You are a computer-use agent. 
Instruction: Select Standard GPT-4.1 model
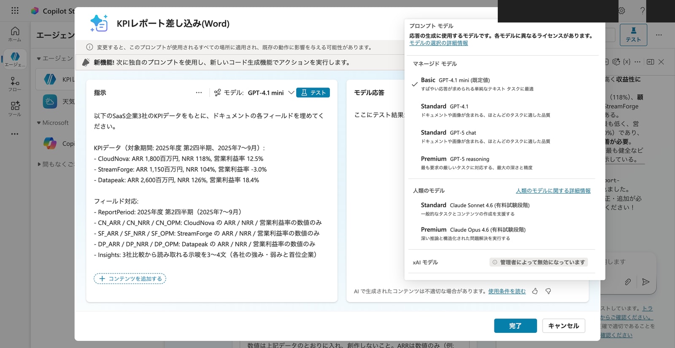tap(502, 110)
